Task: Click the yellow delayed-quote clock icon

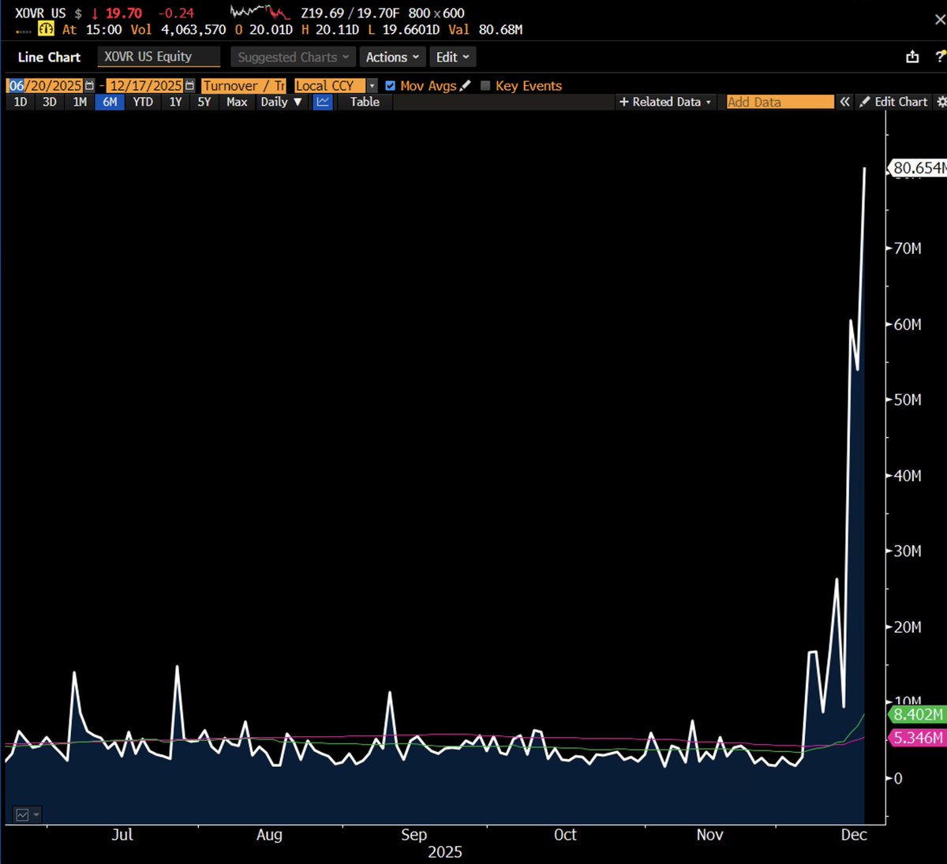Action: click(x=47, y=29)
